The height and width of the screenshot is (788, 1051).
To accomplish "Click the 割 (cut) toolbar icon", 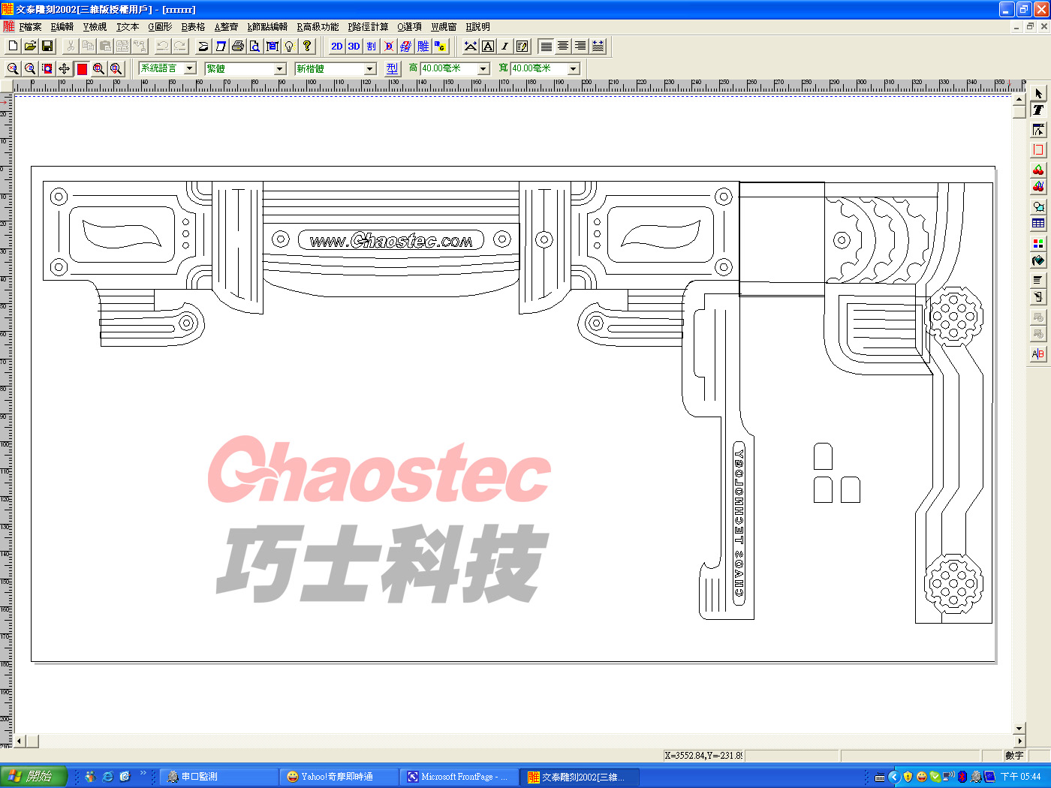I will pyautogui.click(x=371, y=47).
